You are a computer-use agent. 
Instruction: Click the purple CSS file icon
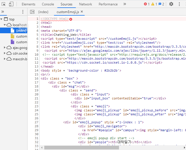pos(12,42)
